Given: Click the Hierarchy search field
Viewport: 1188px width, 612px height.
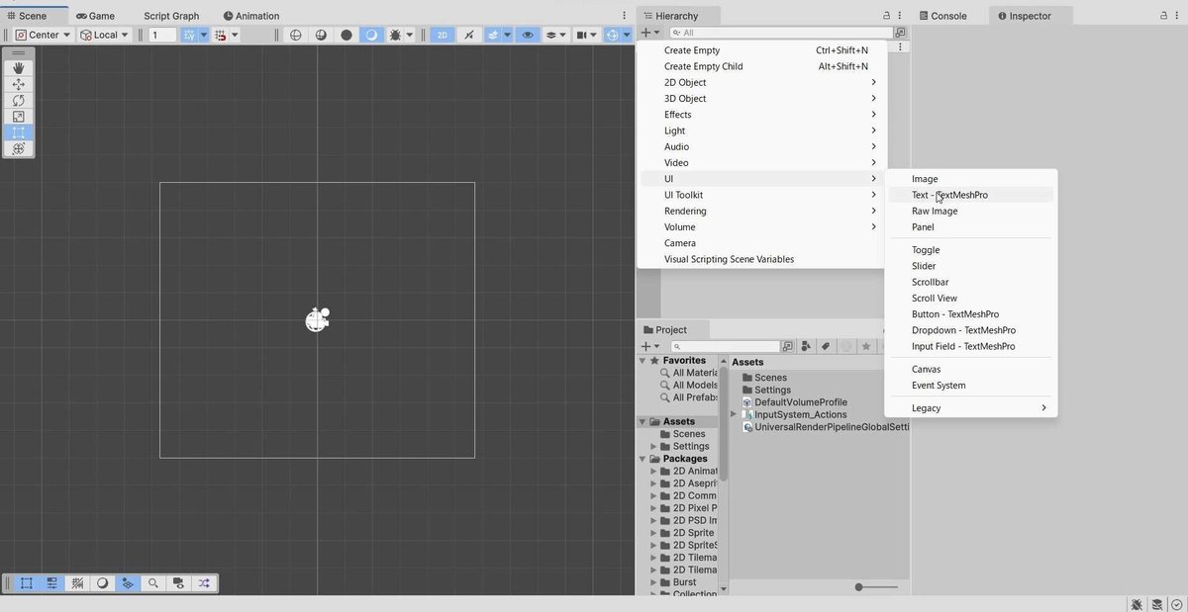Looking at the screenshot, I should [x=780, y=33].
